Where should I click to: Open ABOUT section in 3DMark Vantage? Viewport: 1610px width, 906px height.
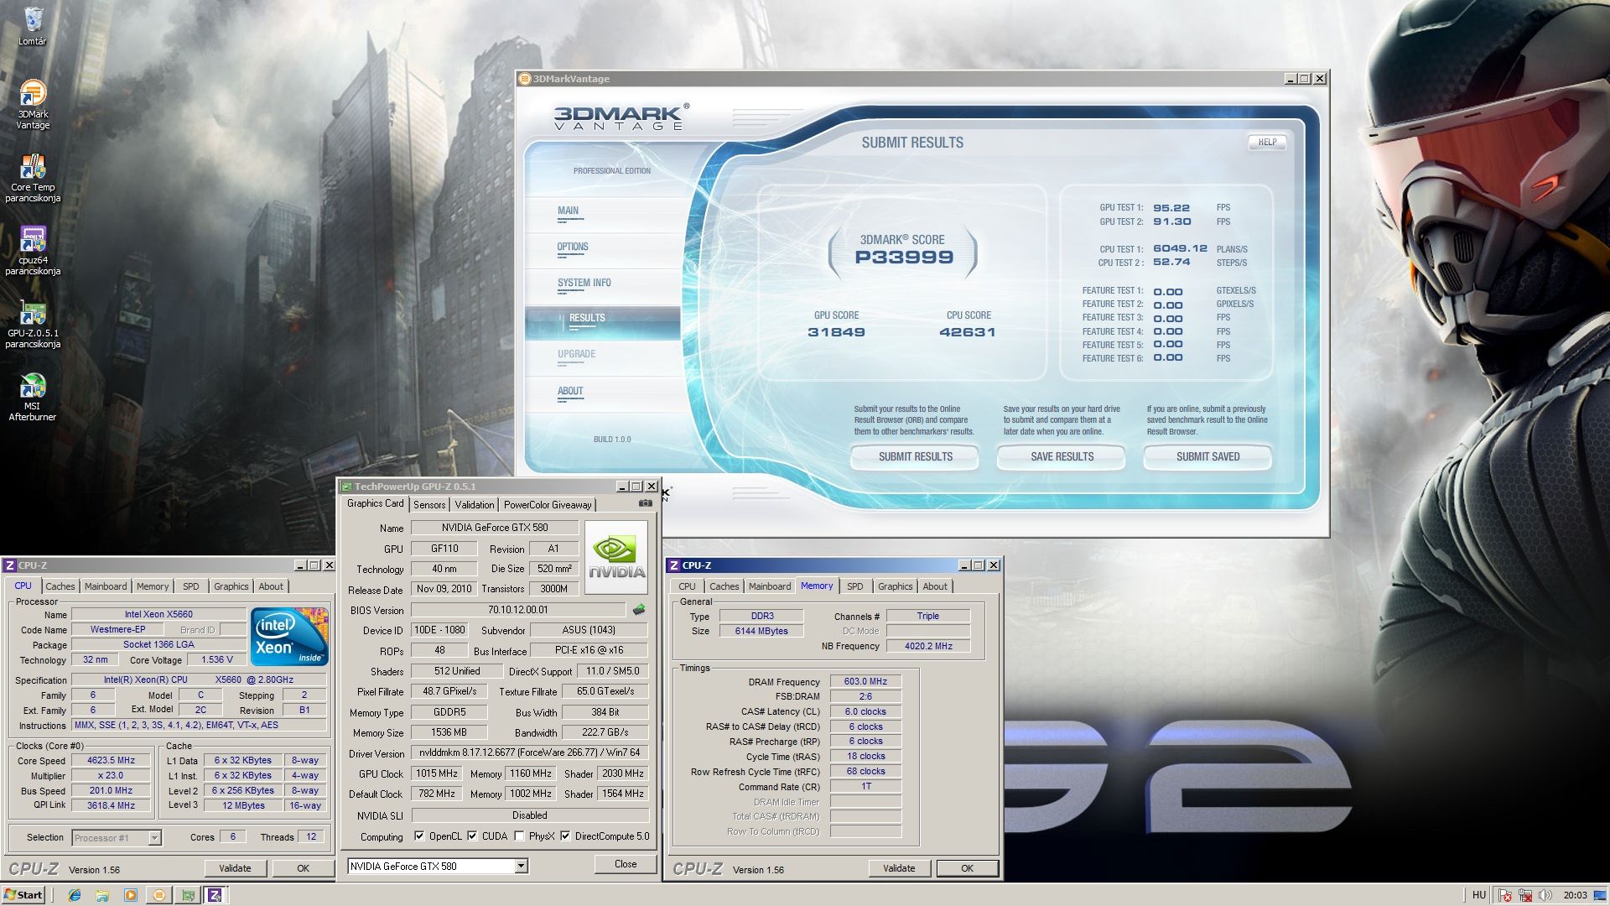[602, 393]
